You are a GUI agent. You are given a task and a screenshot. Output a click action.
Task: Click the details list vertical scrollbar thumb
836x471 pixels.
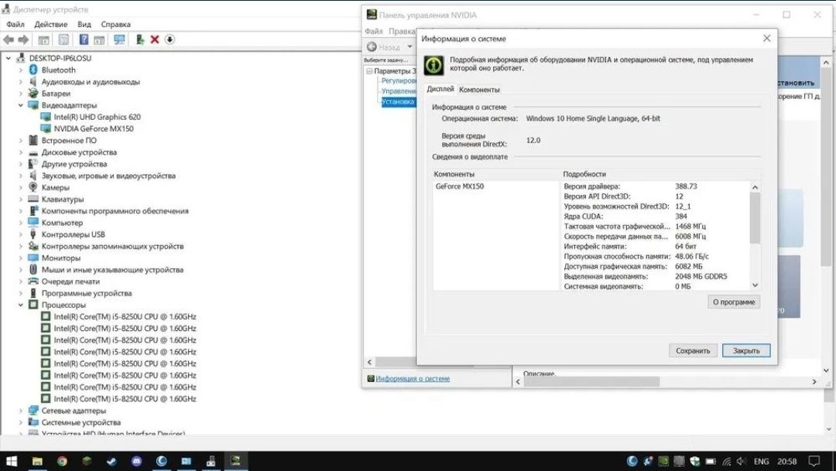(755, 218)
